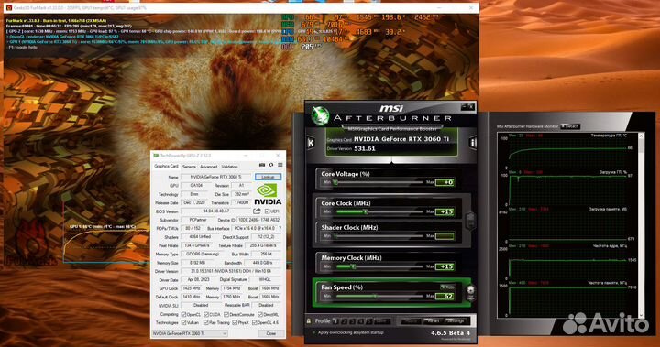Switch to the Advanced tab
This screenshot has height=347, width=660.
(x=208, y=167)
